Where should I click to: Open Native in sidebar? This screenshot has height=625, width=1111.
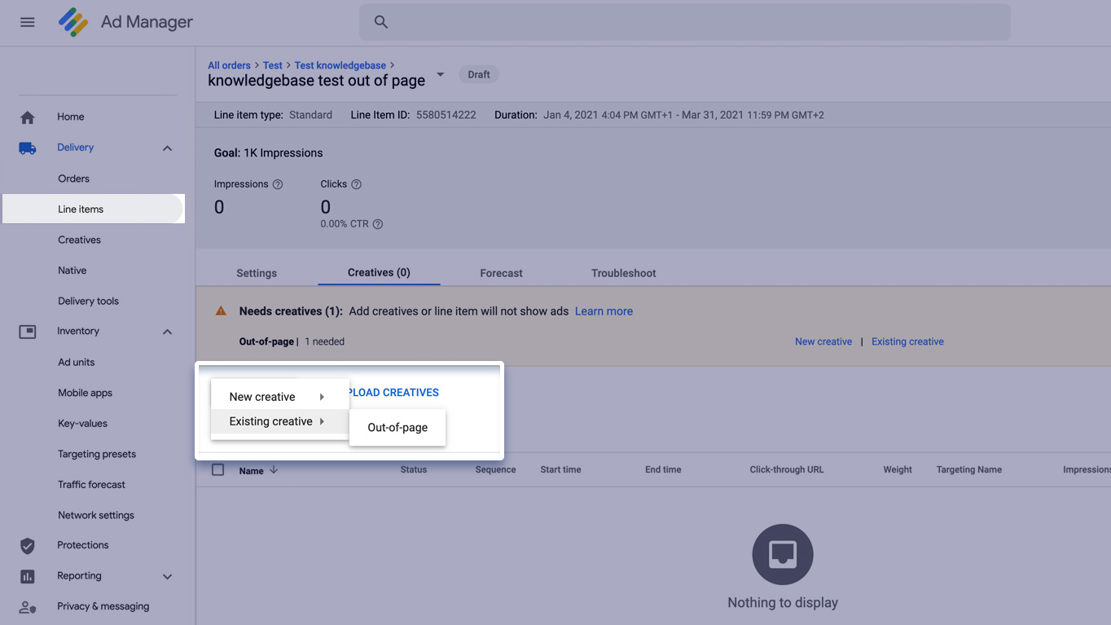click(72, 271)
